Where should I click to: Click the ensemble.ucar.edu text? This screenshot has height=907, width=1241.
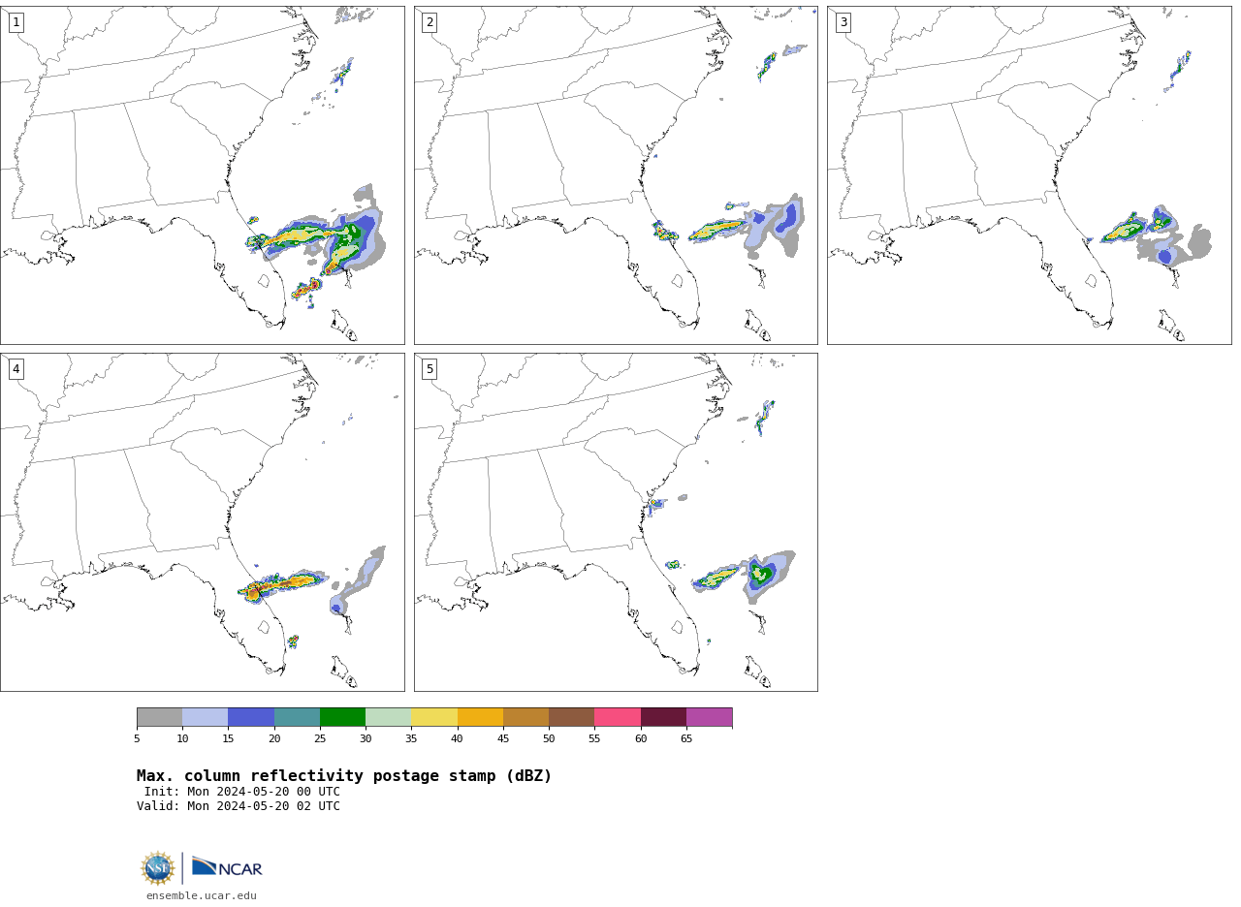point(202,895)
